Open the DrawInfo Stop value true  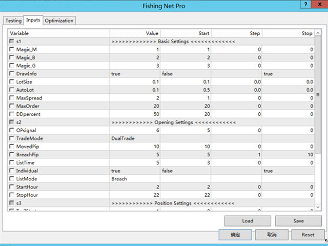click(268, 74)
